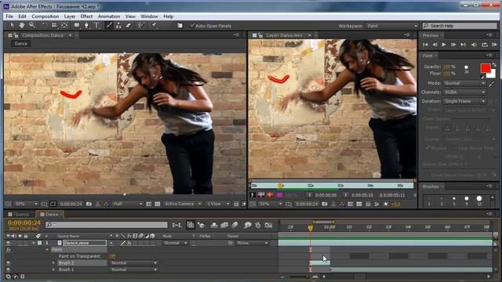Image resolution: width=502 pixels, height=282 pixels.
Task: Toggle the fx switch for Paint effect
Action: 9,250
